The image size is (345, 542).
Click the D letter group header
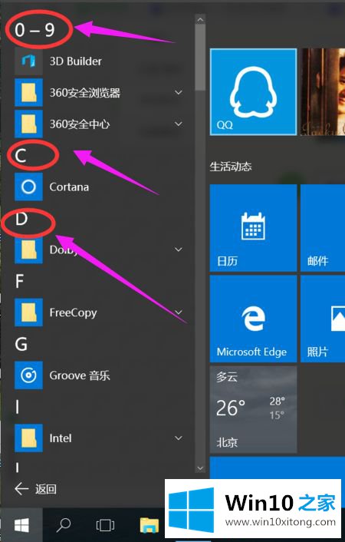click(21, 219)
